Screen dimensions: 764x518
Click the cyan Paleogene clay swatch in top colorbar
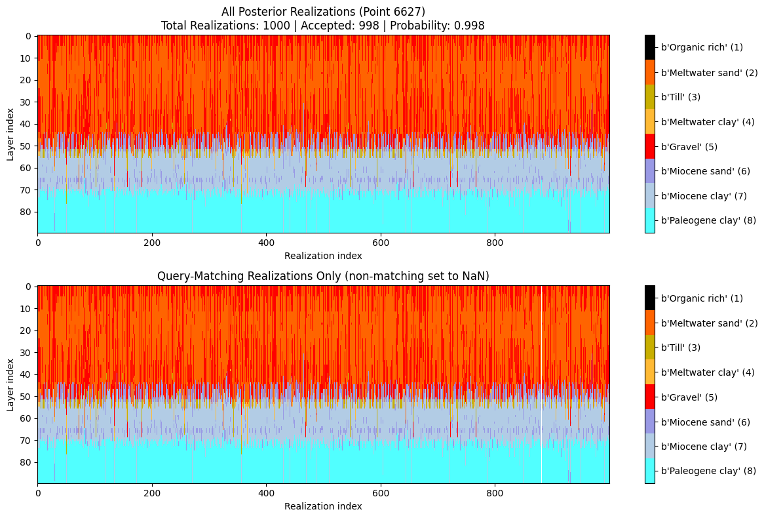pos(649,220)
